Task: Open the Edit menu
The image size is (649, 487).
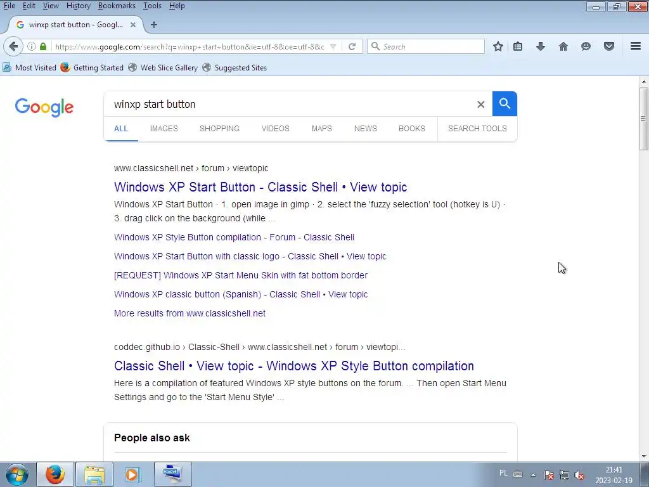Action: (x=29, y=6)
